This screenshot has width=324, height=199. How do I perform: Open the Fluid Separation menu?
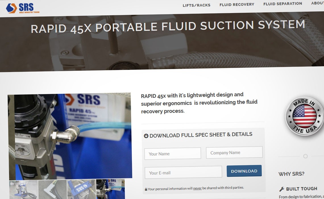(x=283, y=3)
